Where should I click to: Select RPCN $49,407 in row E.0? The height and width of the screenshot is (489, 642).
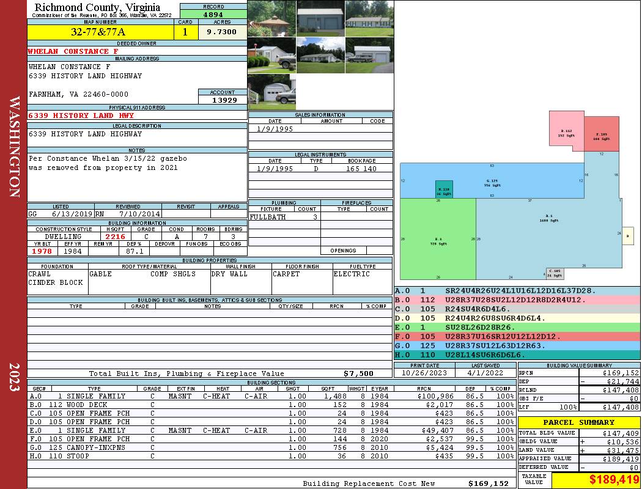click(x=437, y=430)
